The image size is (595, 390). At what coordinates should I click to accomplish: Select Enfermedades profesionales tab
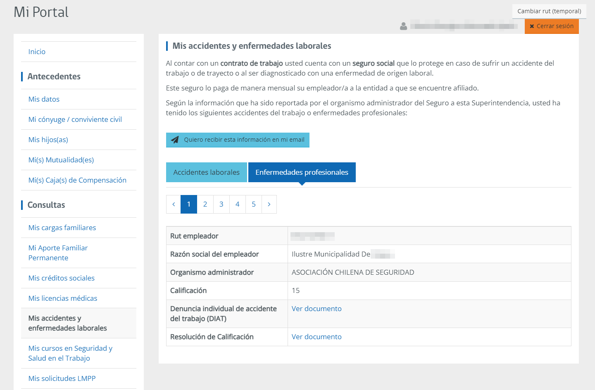coord(302,172)
